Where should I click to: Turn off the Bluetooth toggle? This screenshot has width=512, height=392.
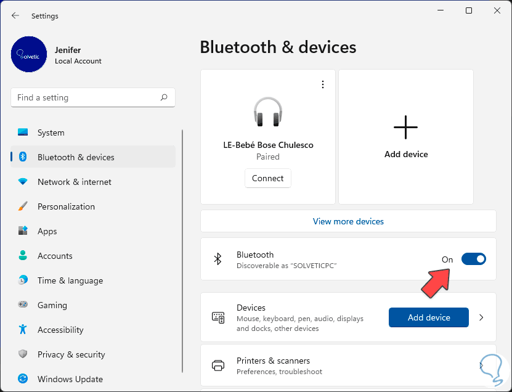473,259
